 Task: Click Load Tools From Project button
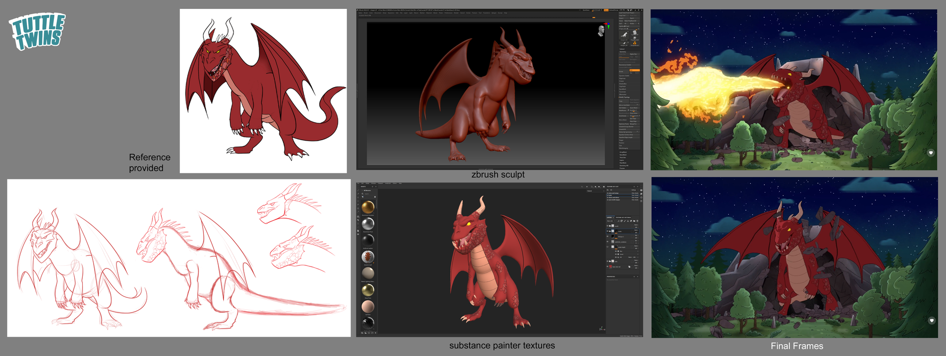(629, 13)
